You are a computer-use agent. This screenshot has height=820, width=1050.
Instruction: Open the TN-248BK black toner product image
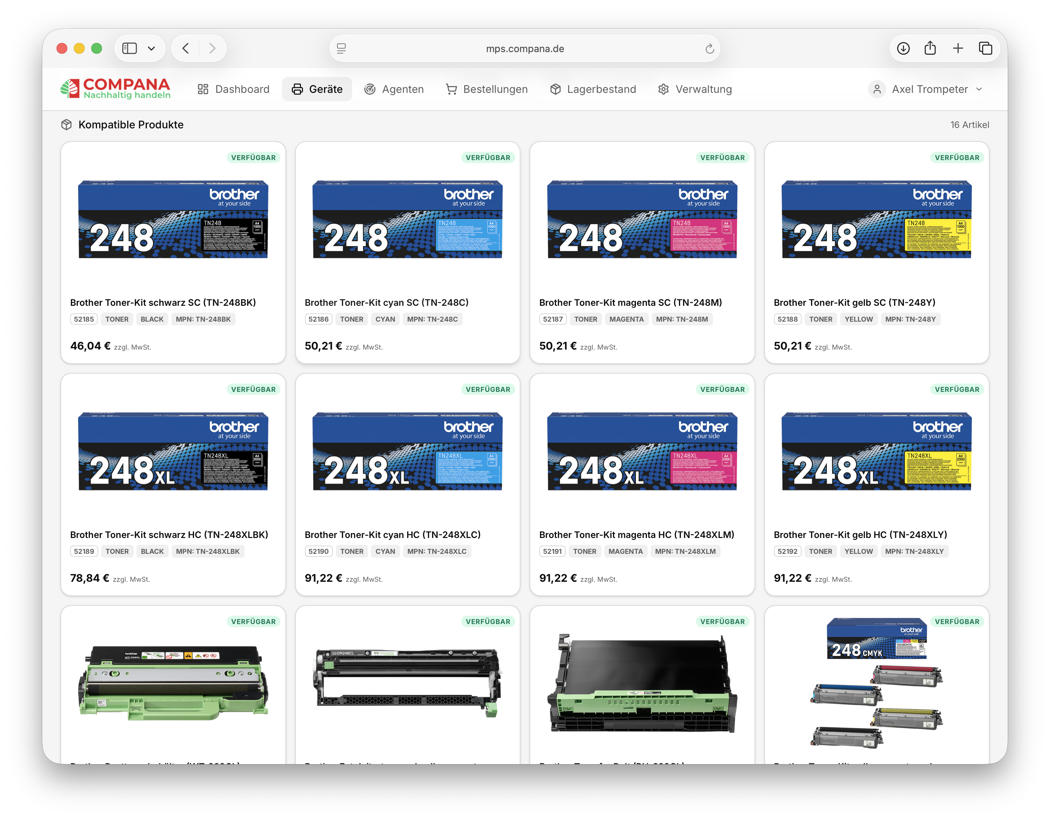173,219
